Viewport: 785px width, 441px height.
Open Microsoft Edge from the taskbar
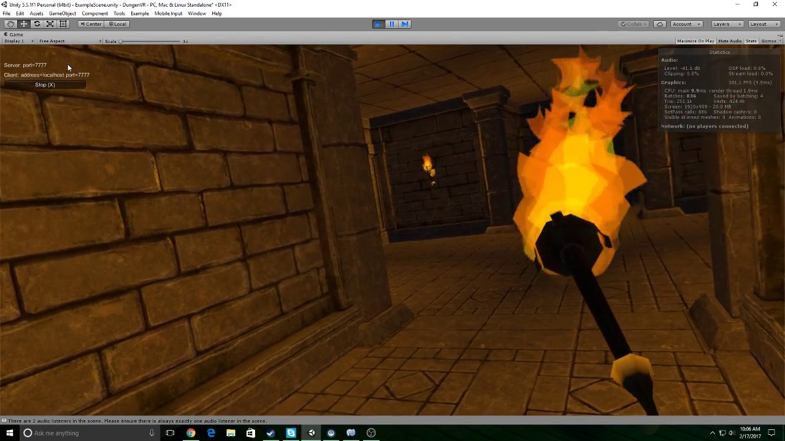click(211, 433)
